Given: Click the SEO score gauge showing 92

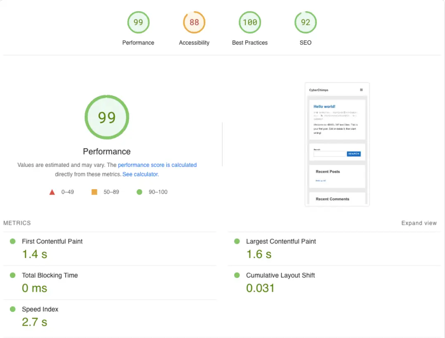Looking at the screenshot, I should point(305,22).
